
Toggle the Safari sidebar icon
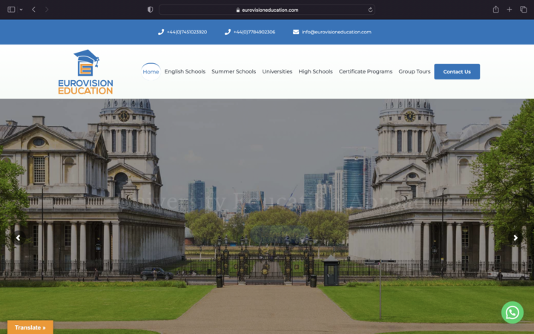click(x=11, y=10)
